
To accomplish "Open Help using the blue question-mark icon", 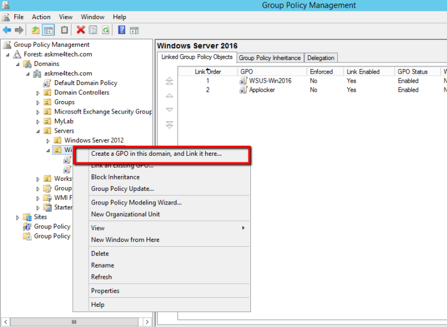I will (122, 30).
